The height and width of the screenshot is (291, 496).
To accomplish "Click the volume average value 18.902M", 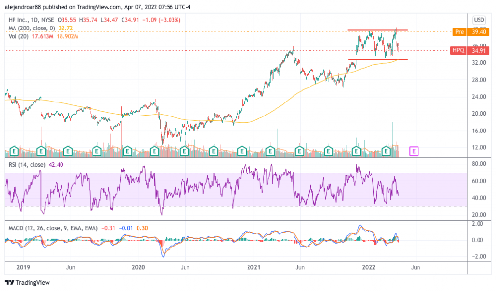I will click(x=67, y=36).
